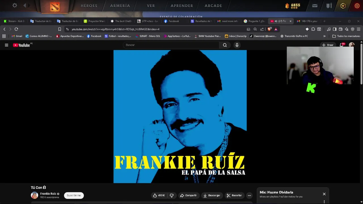Open the media control music note icon
Image resolution: width=363 pixels, height=204 pixels.
(x=328, y=29)
